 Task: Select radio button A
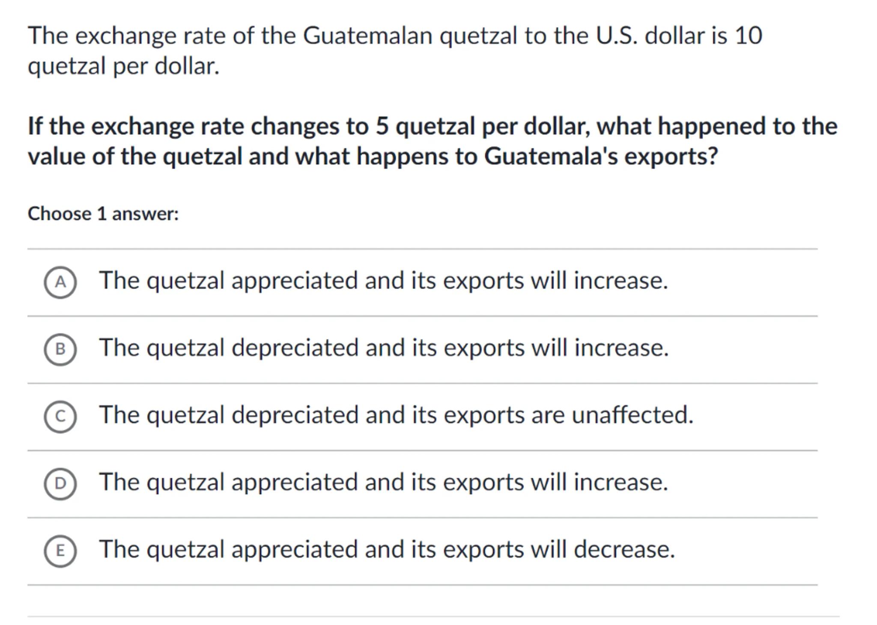[x=60, y=282]
